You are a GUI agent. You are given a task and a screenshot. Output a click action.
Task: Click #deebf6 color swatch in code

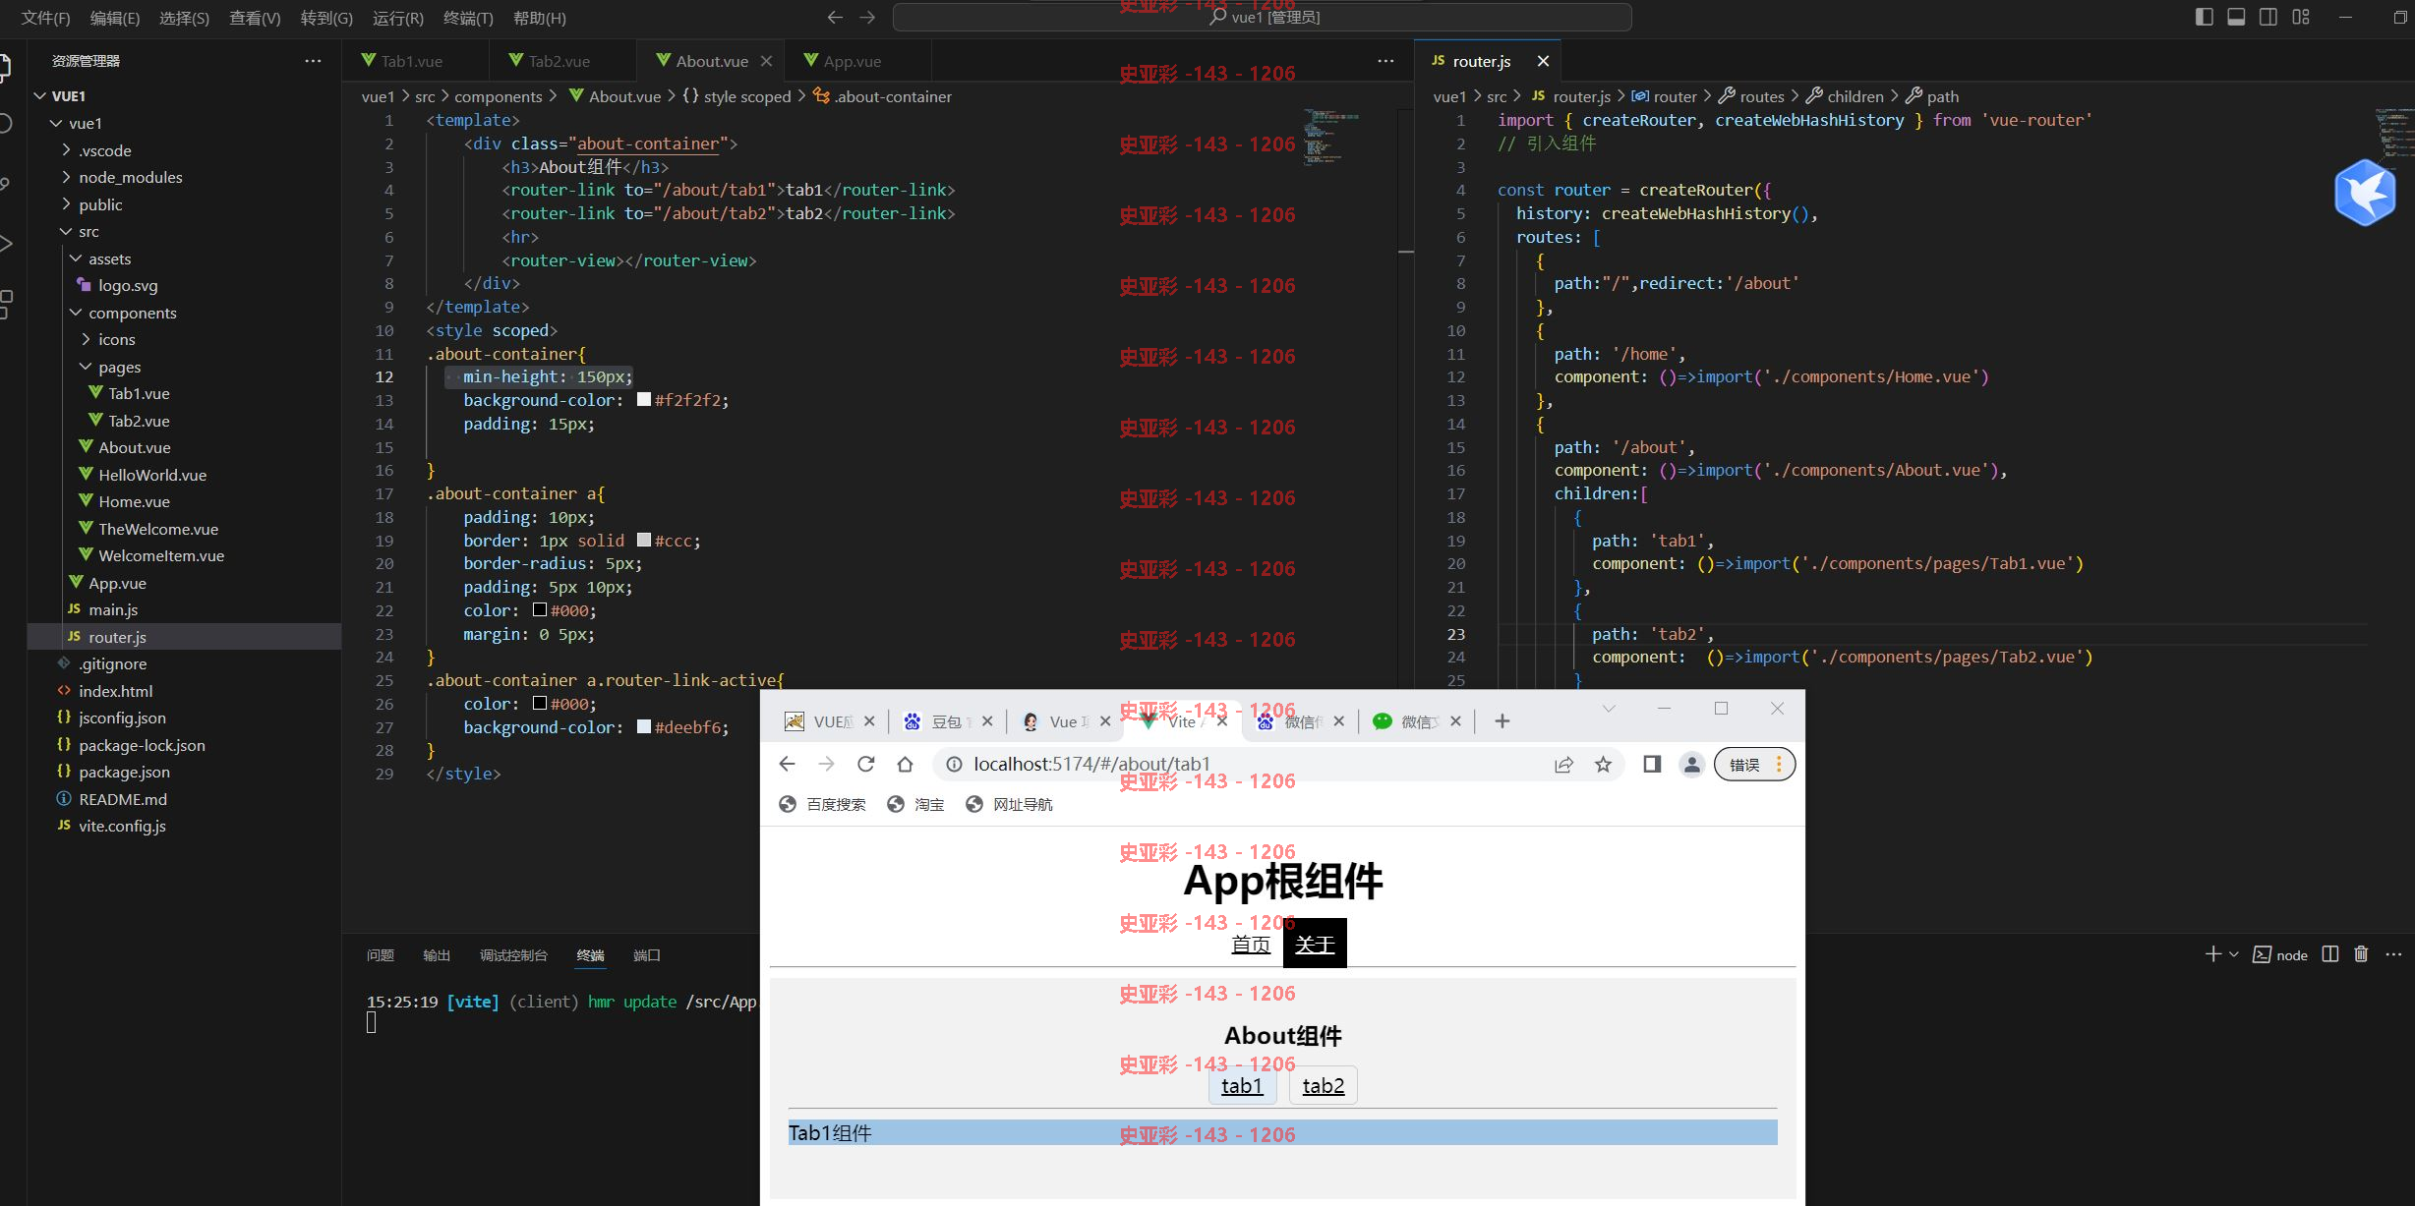coord(644,727)
